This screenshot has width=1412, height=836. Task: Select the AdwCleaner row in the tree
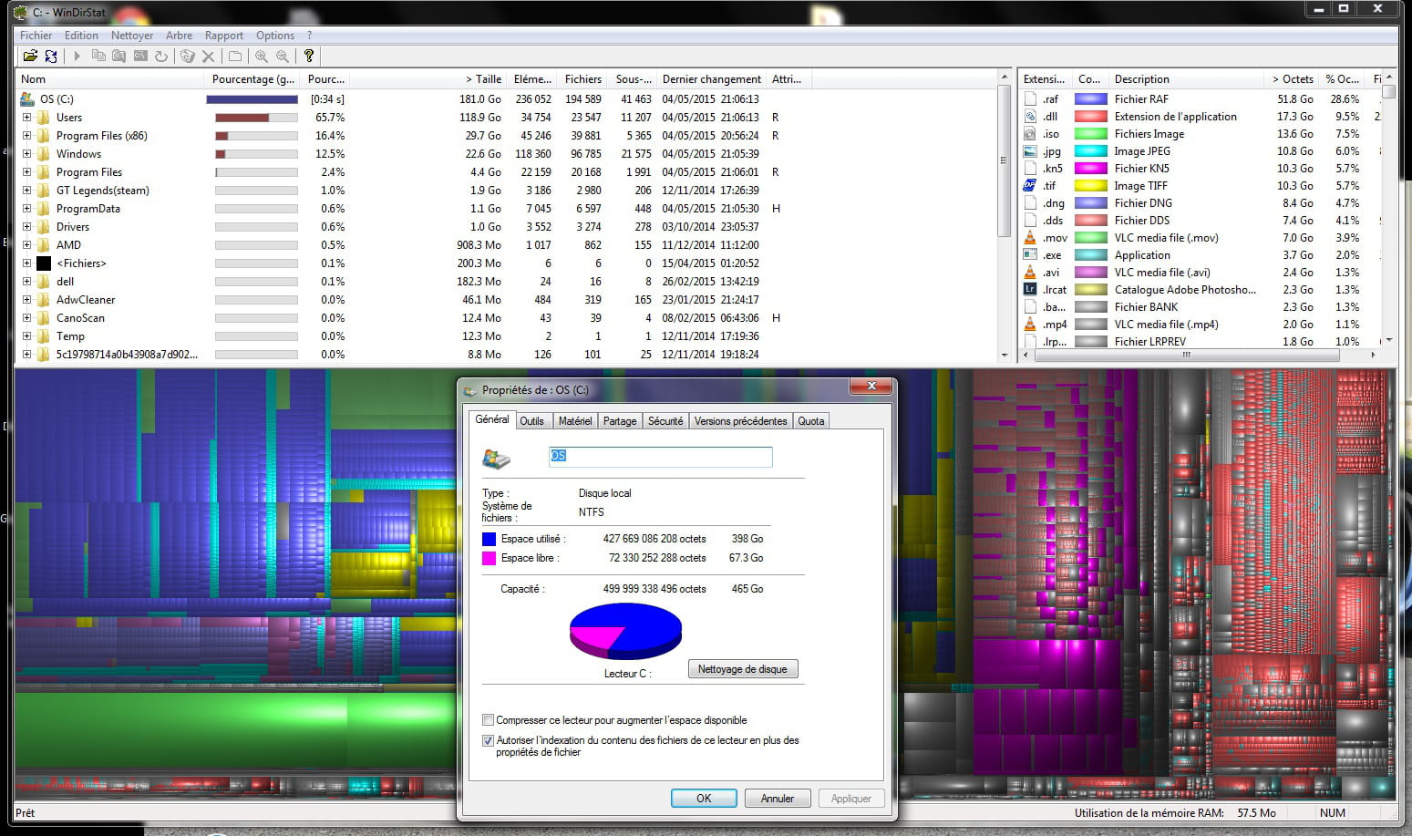point(506,300)
